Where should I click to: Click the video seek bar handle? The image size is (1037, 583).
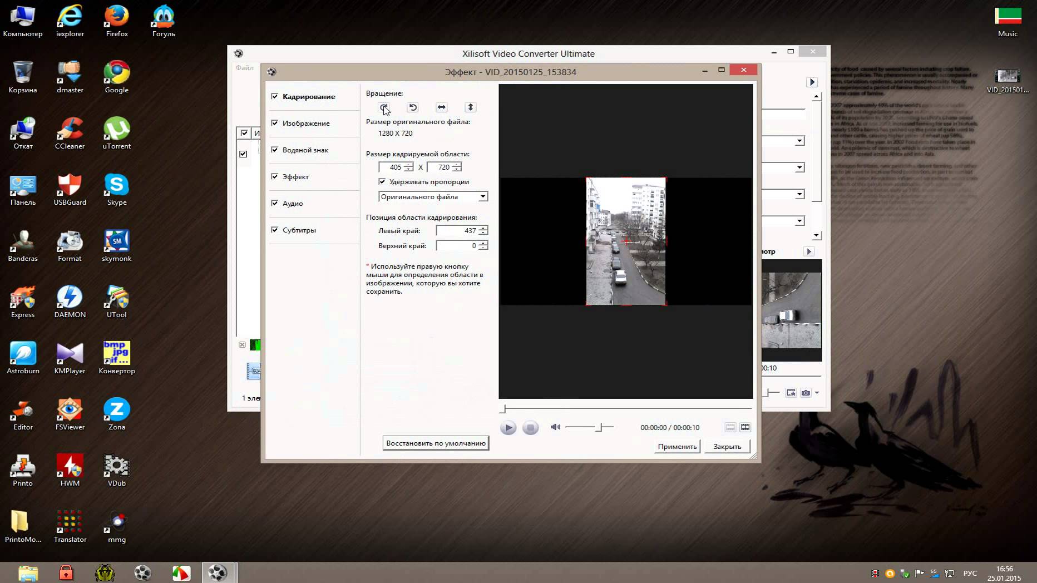(503, 409)
